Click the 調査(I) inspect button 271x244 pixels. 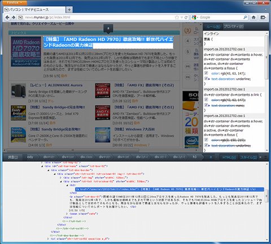pos(13,157)
